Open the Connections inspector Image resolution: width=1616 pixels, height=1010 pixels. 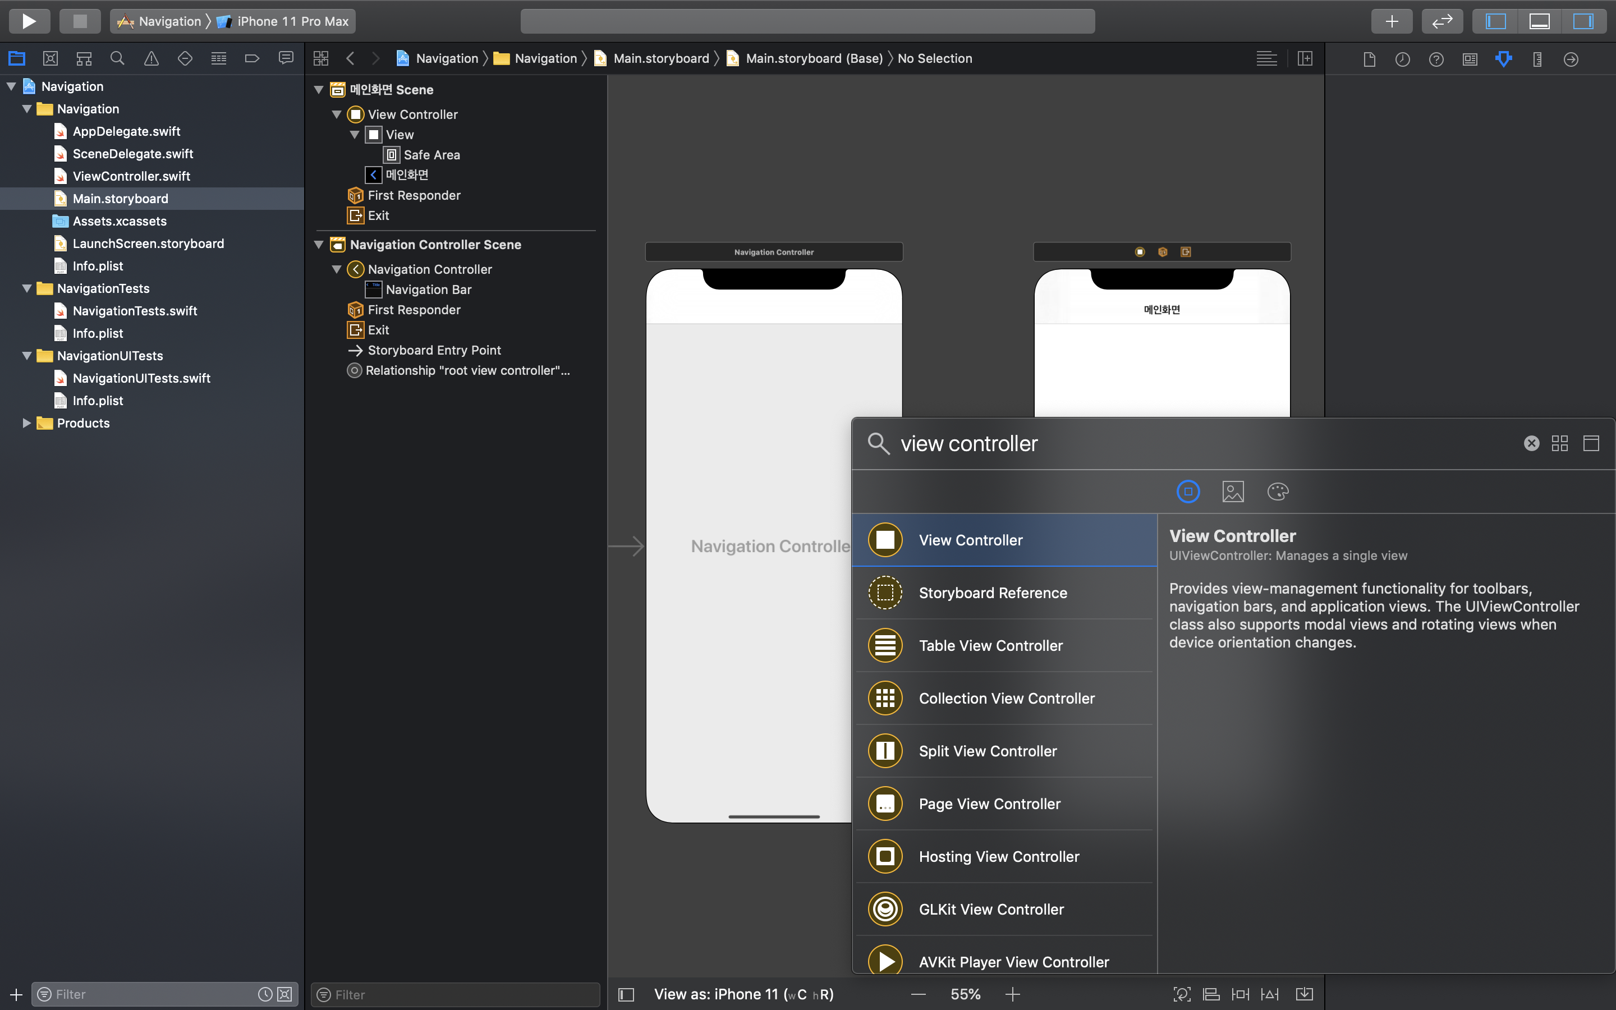pyautogui.click(x=1571, y=59)
